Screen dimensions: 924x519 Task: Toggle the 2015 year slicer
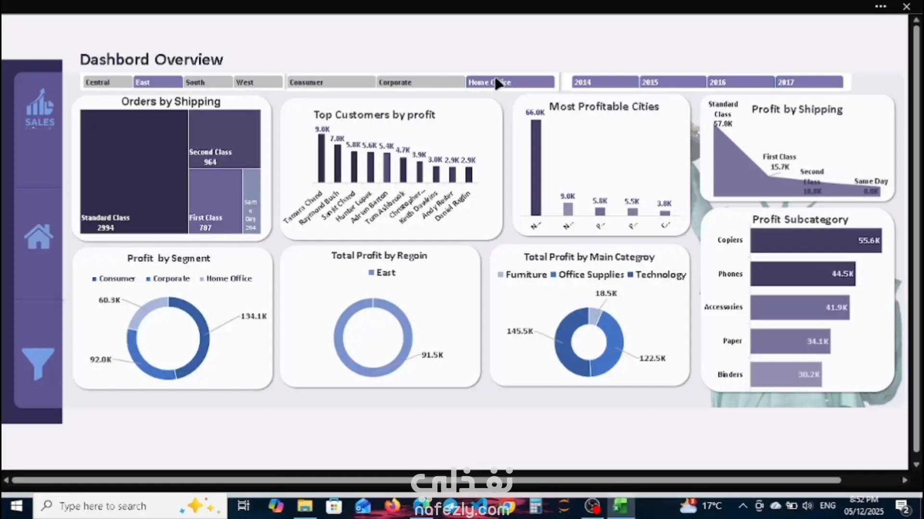click(673, 82)
